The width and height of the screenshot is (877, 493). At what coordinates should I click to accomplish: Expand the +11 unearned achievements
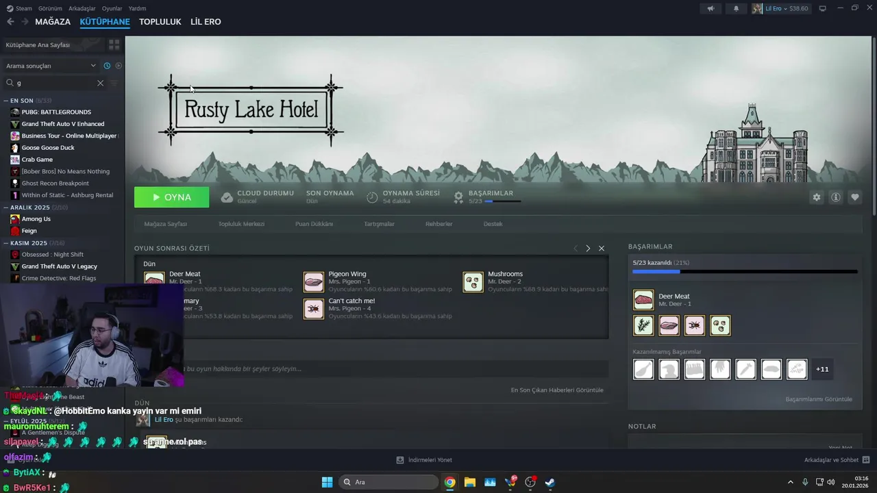822,369
